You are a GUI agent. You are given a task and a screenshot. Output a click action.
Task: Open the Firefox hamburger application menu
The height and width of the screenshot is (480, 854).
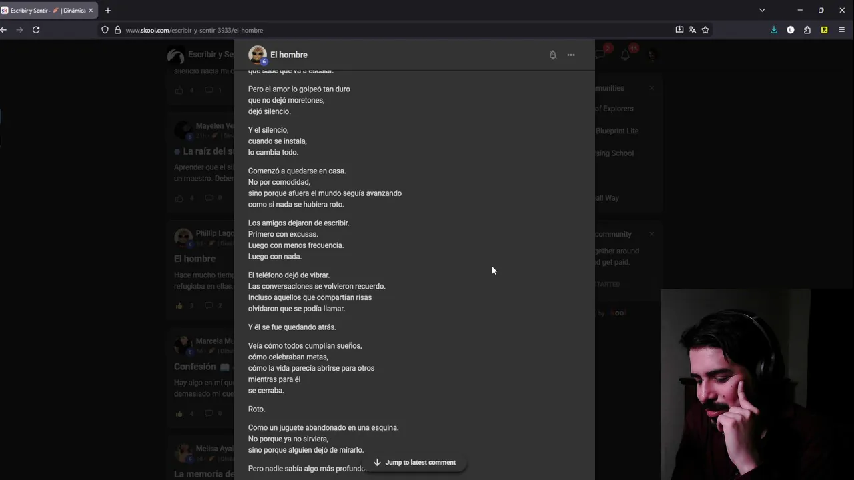(x=841, y=30)
